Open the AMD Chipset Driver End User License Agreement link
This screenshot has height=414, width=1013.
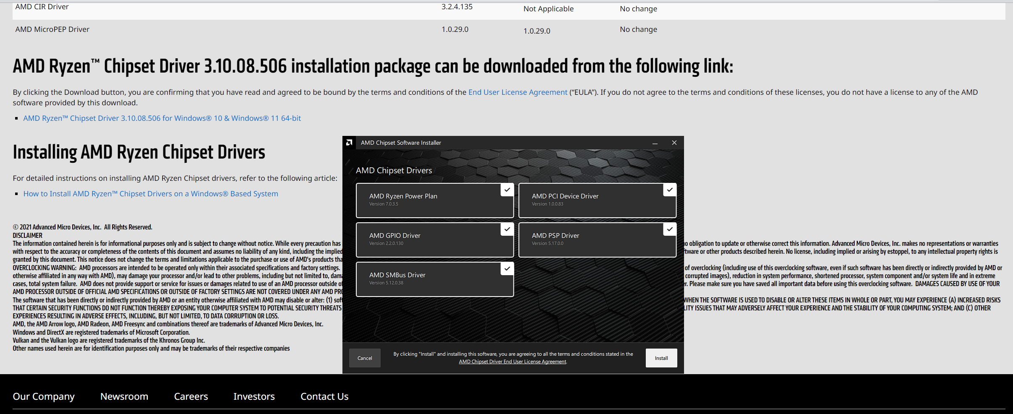click(x=513, y=362)
